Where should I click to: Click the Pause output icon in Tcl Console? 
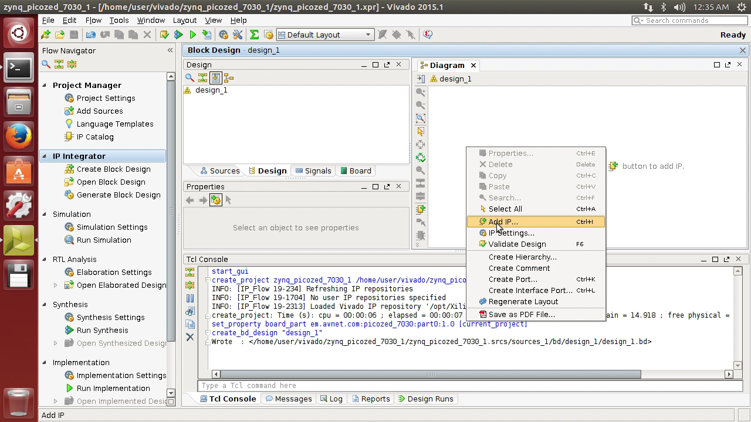coord(190,298)
